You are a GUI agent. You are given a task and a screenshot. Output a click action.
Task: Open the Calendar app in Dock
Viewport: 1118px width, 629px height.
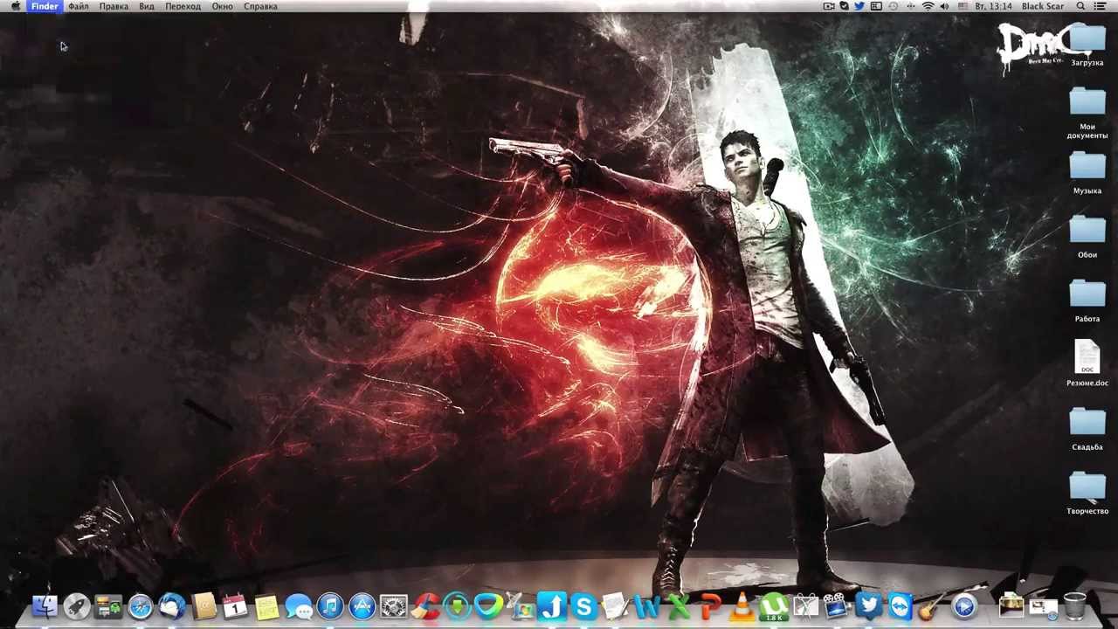[x=235, y=606]
